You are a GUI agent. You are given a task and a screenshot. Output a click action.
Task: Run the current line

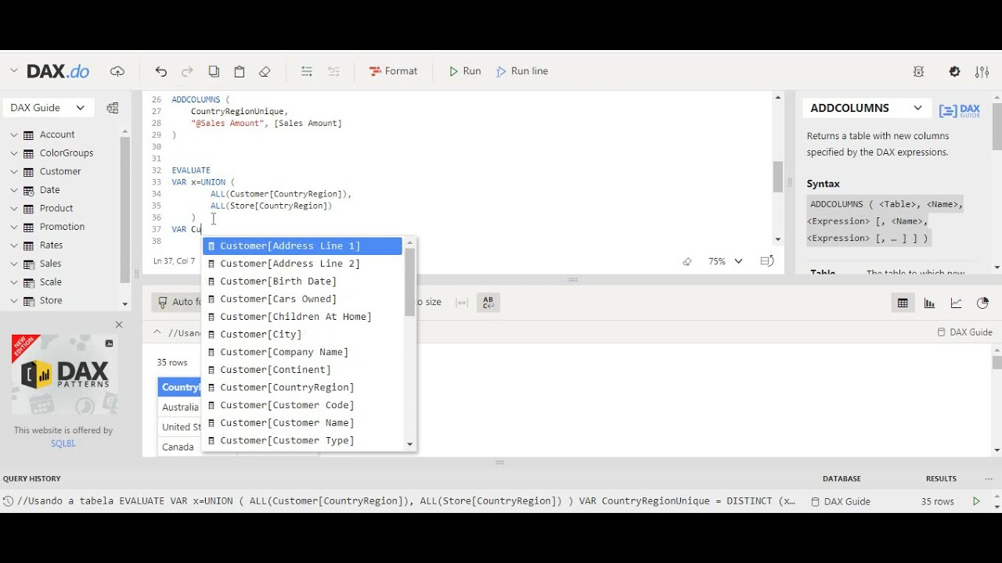[x=522, y=71]
